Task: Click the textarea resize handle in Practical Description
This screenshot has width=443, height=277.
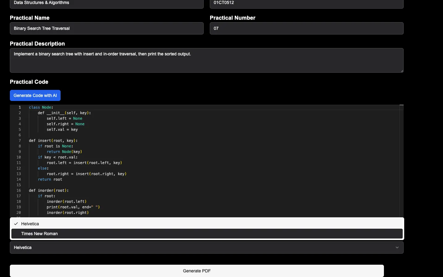Action: point(402,71)
